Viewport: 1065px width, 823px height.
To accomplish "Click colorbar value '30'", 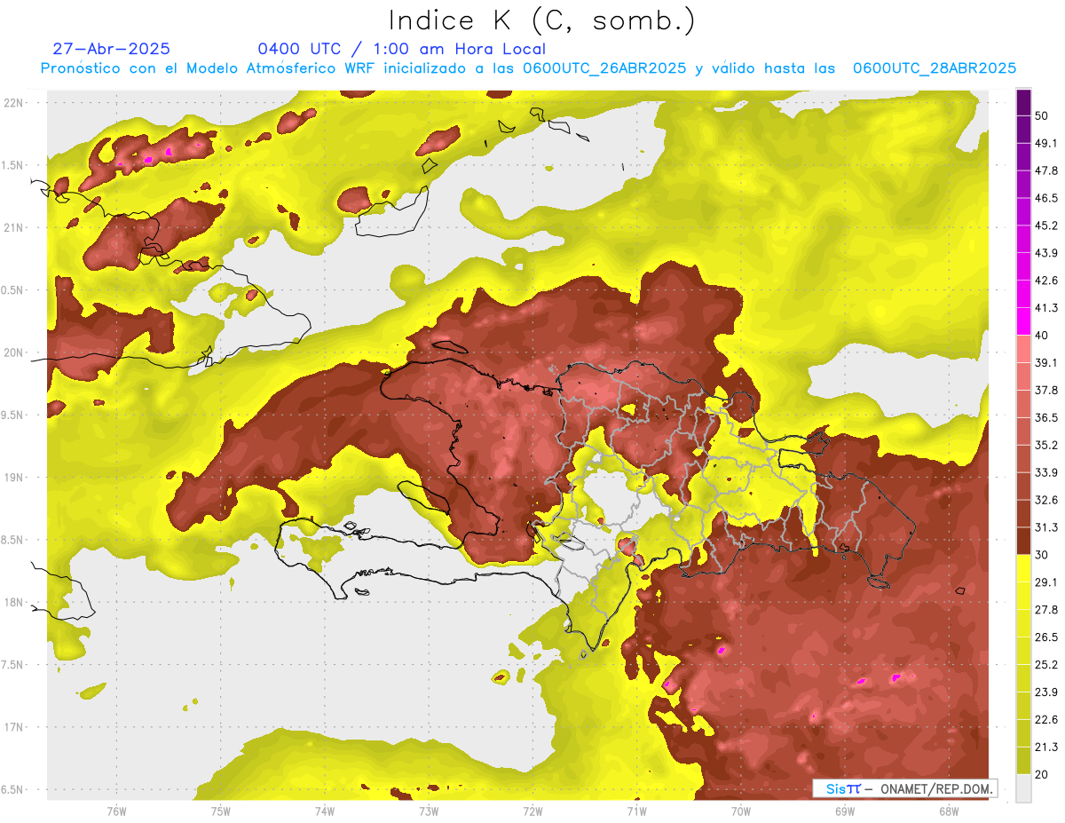I will (x=1042, y=556).
